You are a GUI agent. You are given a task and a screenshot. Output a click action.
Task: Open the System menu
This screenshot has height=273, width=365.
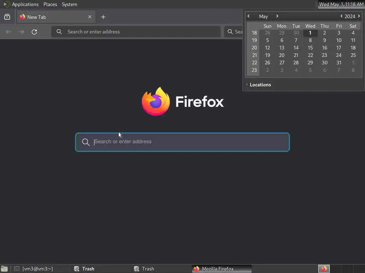[70, 4]
